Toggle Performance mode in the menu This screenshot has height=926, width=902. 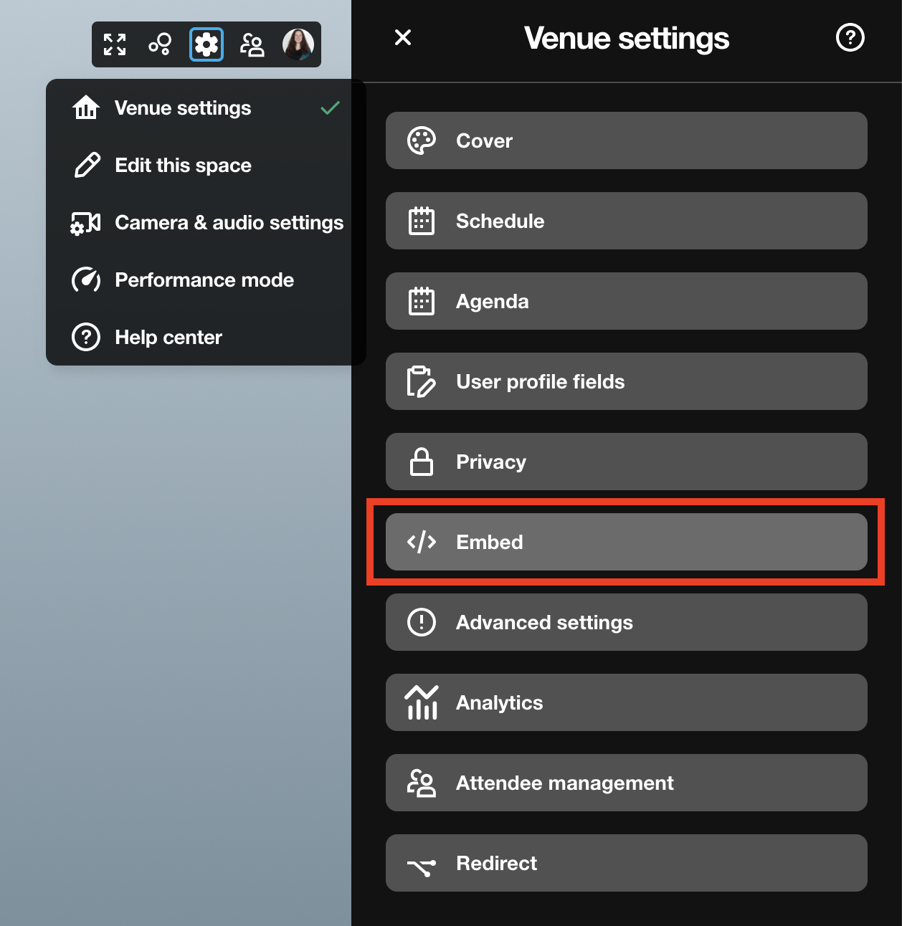click(x=204, y=280)
